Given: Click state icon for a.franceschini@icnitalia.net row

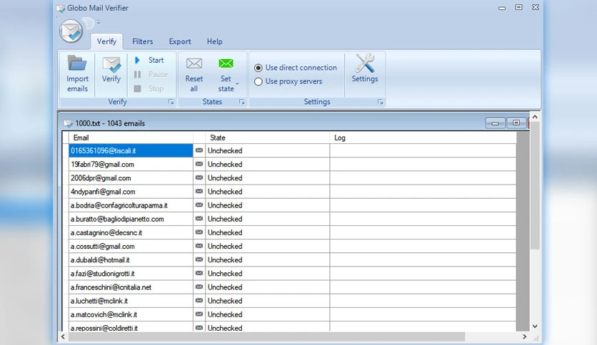Looking at the screenshot, I should pyautogui.click(x=199, y=287).
